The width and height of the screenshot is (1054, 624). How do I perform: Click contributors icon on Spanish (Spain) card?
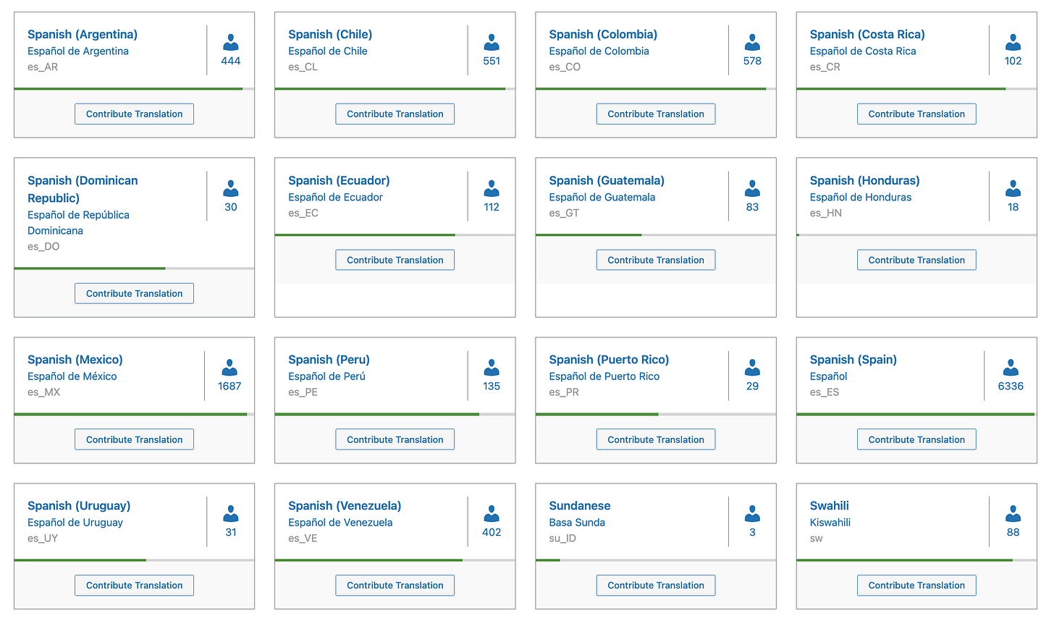[1011, 367]
